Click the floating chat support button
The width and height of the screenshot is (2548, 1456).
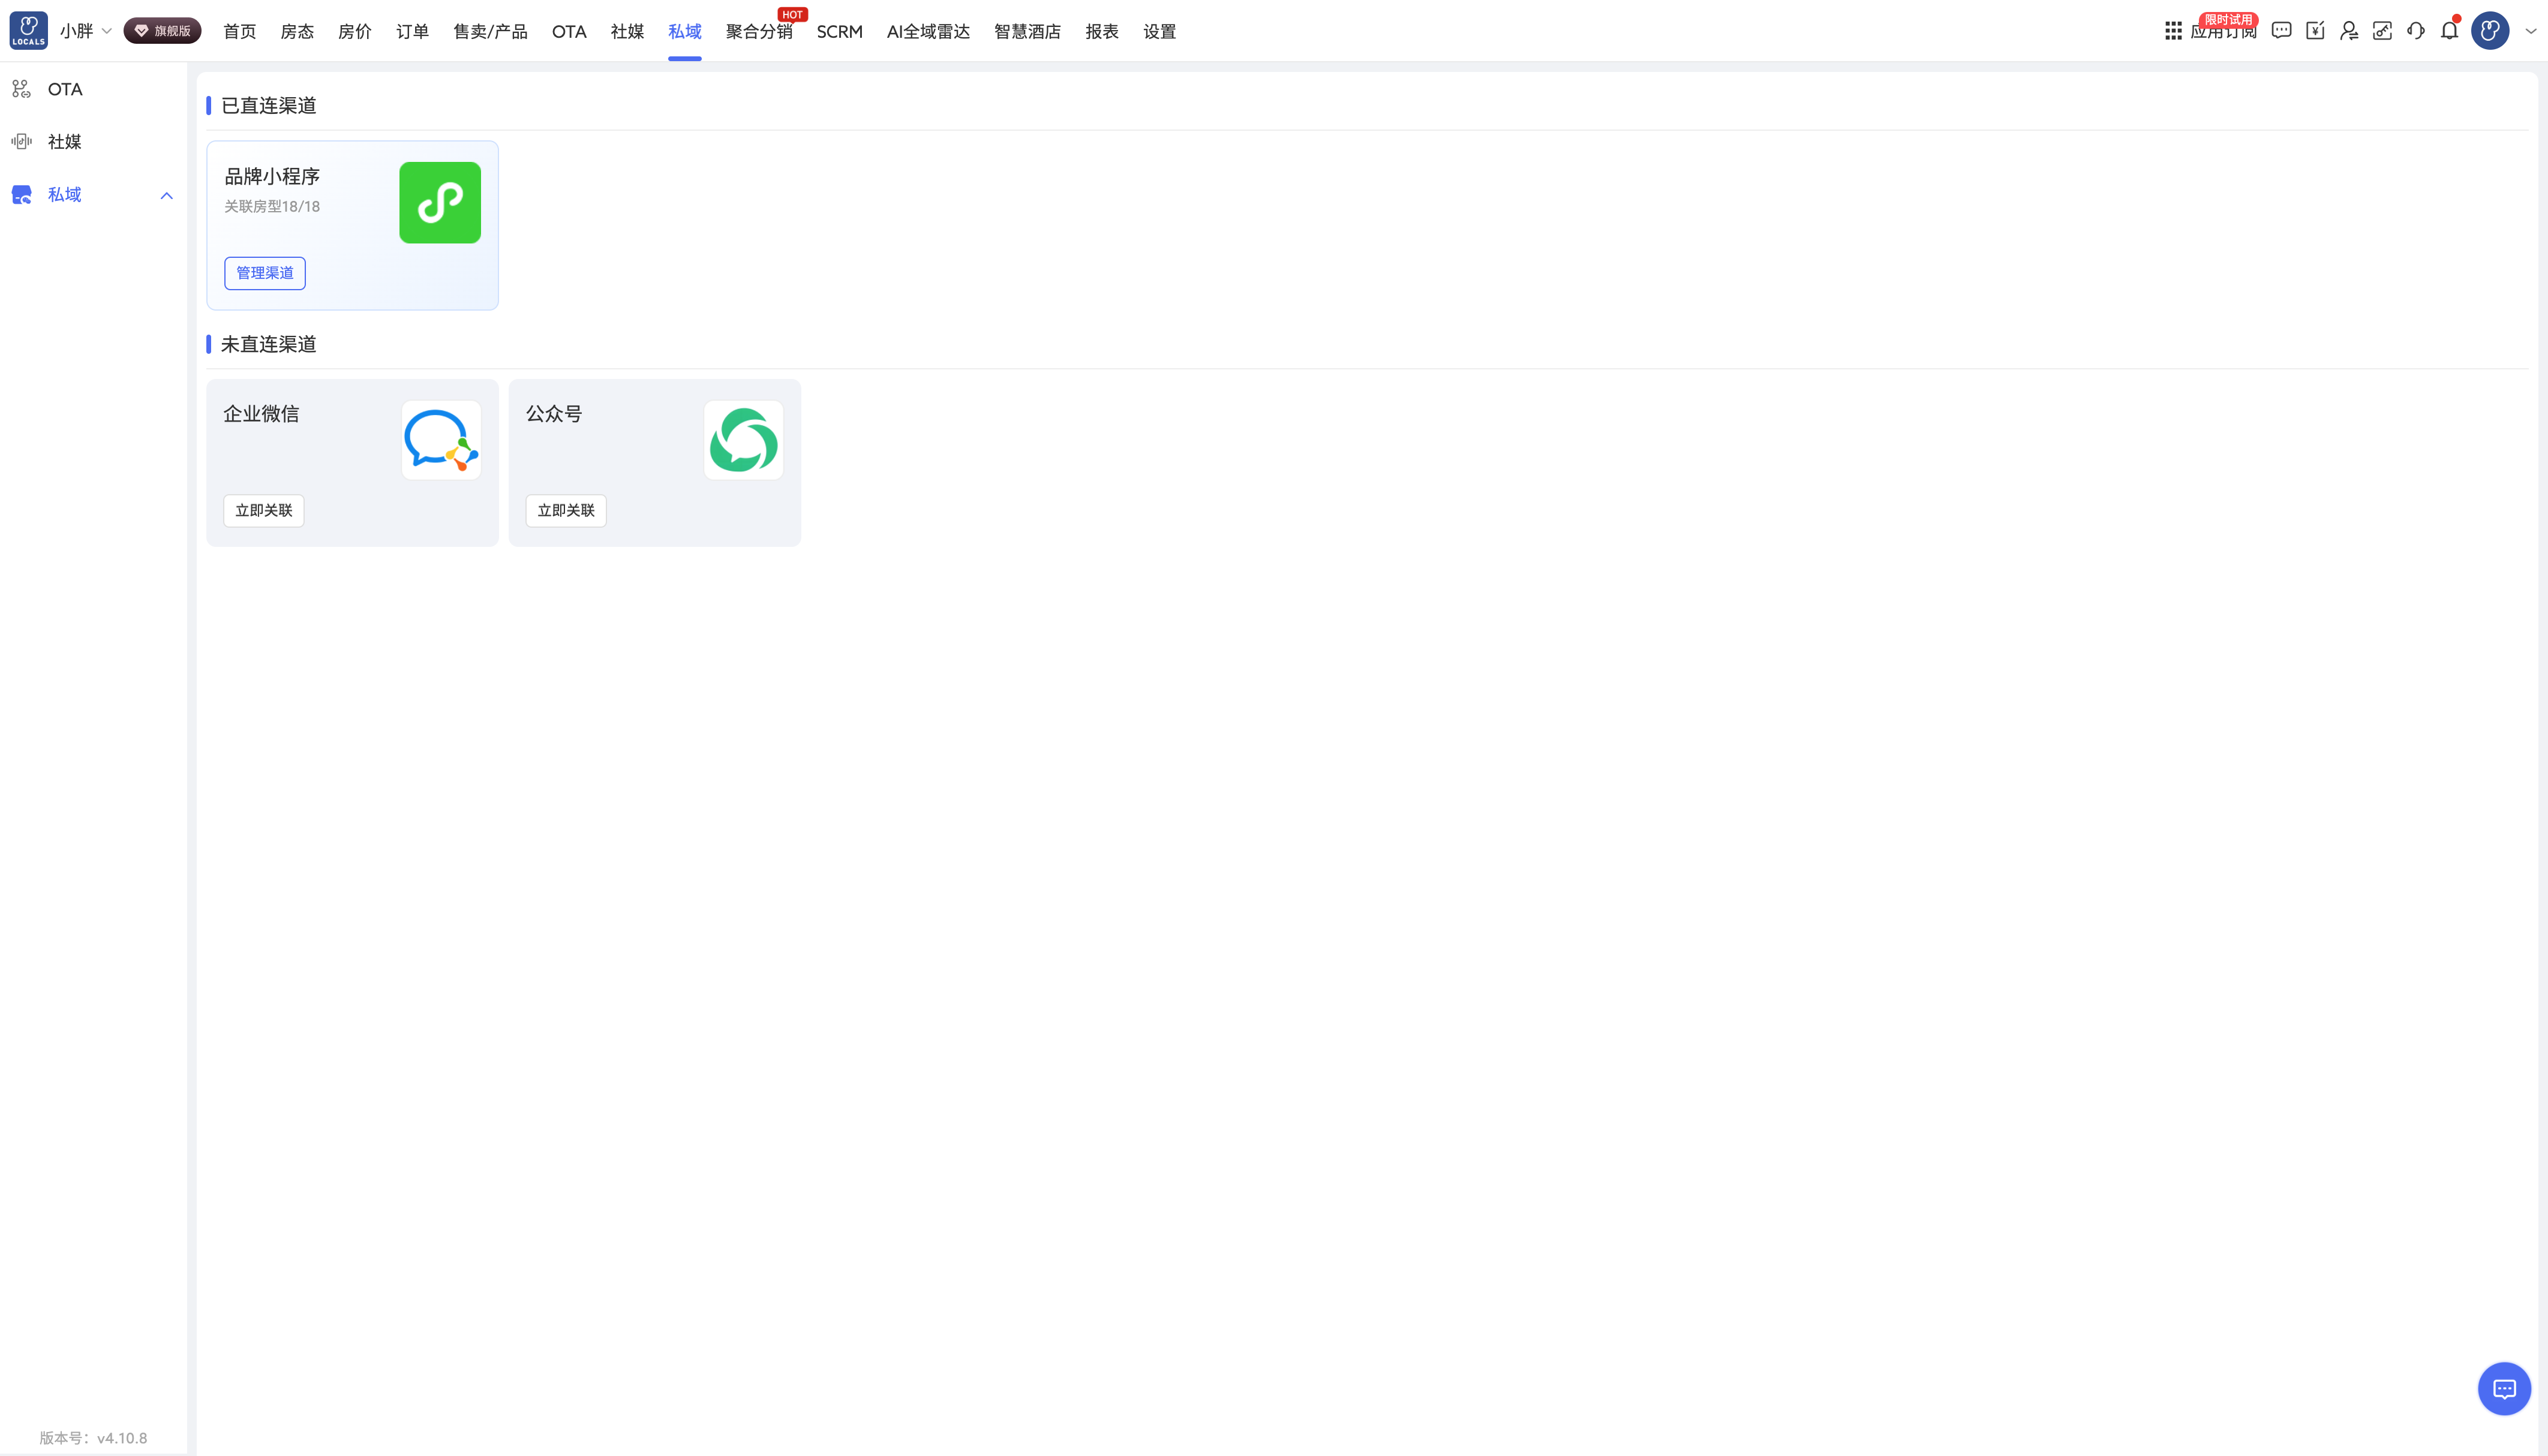coord(2504,1388)
